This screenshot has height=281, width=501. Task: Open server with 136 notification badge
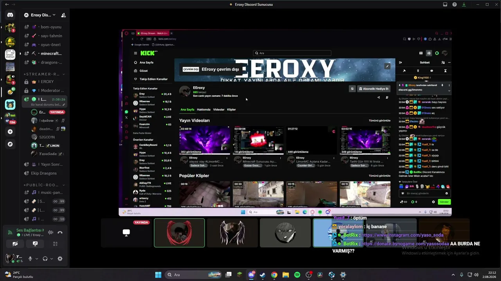point(10,118)
